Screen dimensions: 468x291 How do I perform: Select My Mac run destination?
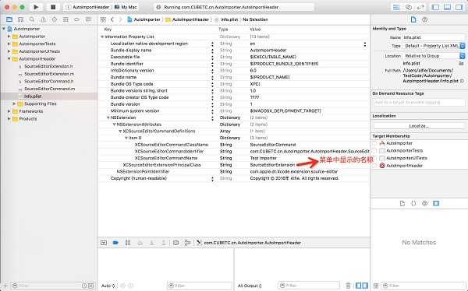(126, 7)
